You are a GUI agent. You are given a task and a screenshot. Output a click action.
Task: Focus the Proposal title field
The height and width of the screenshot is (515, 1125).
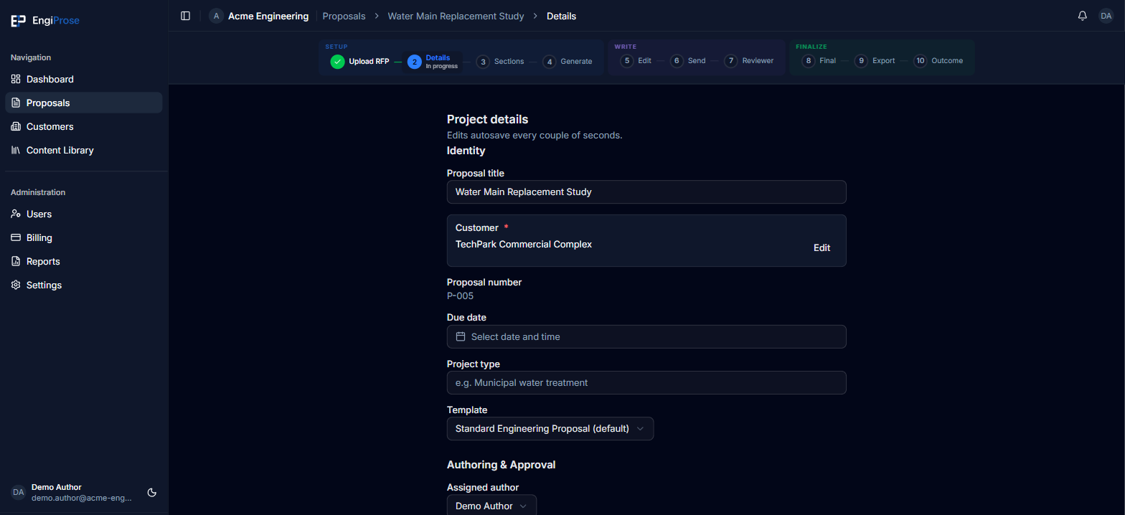pos(646,192)
